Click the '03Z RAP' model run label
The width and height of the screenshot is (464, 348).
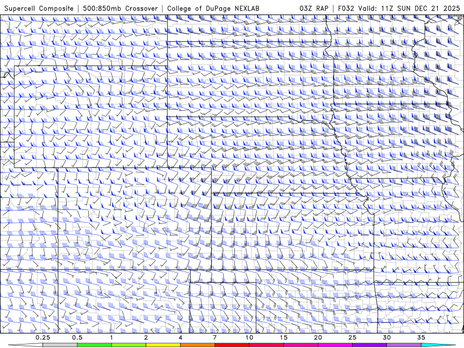point(314,8)
